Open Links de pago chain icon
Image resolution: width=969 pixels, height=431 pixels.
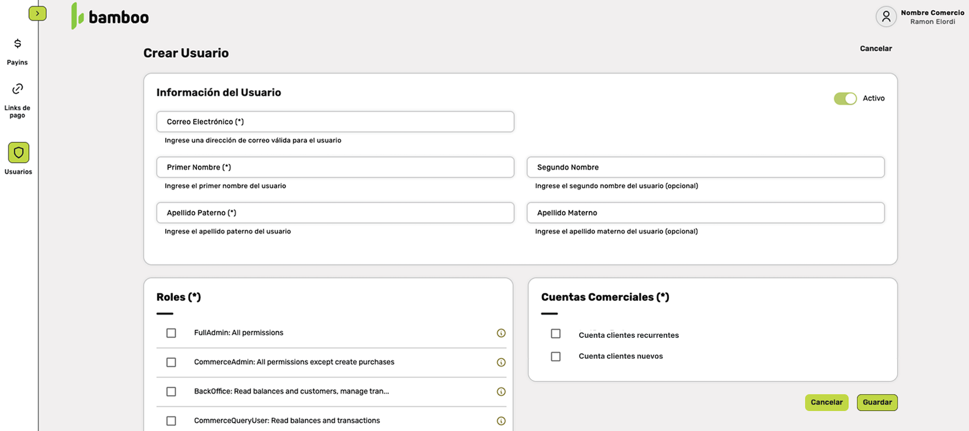pos(18,89)
